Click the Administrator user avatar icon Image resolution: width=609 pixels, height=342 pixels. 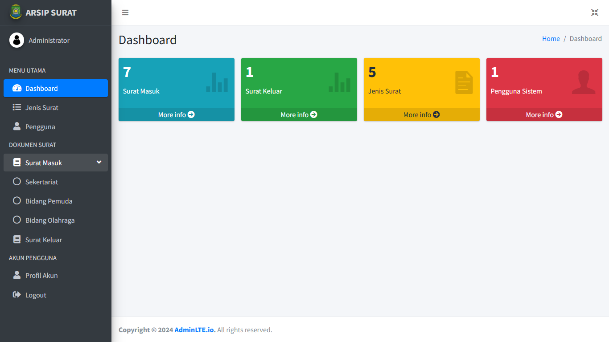tap(16, 40)
